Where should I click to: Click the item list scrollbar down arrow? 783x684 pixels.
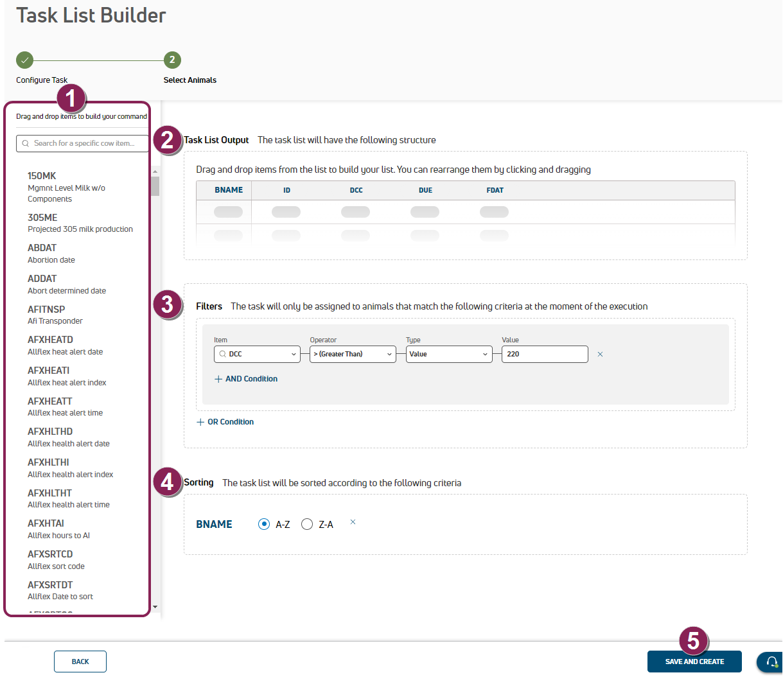pyautogui.click(x=155, y=607)
